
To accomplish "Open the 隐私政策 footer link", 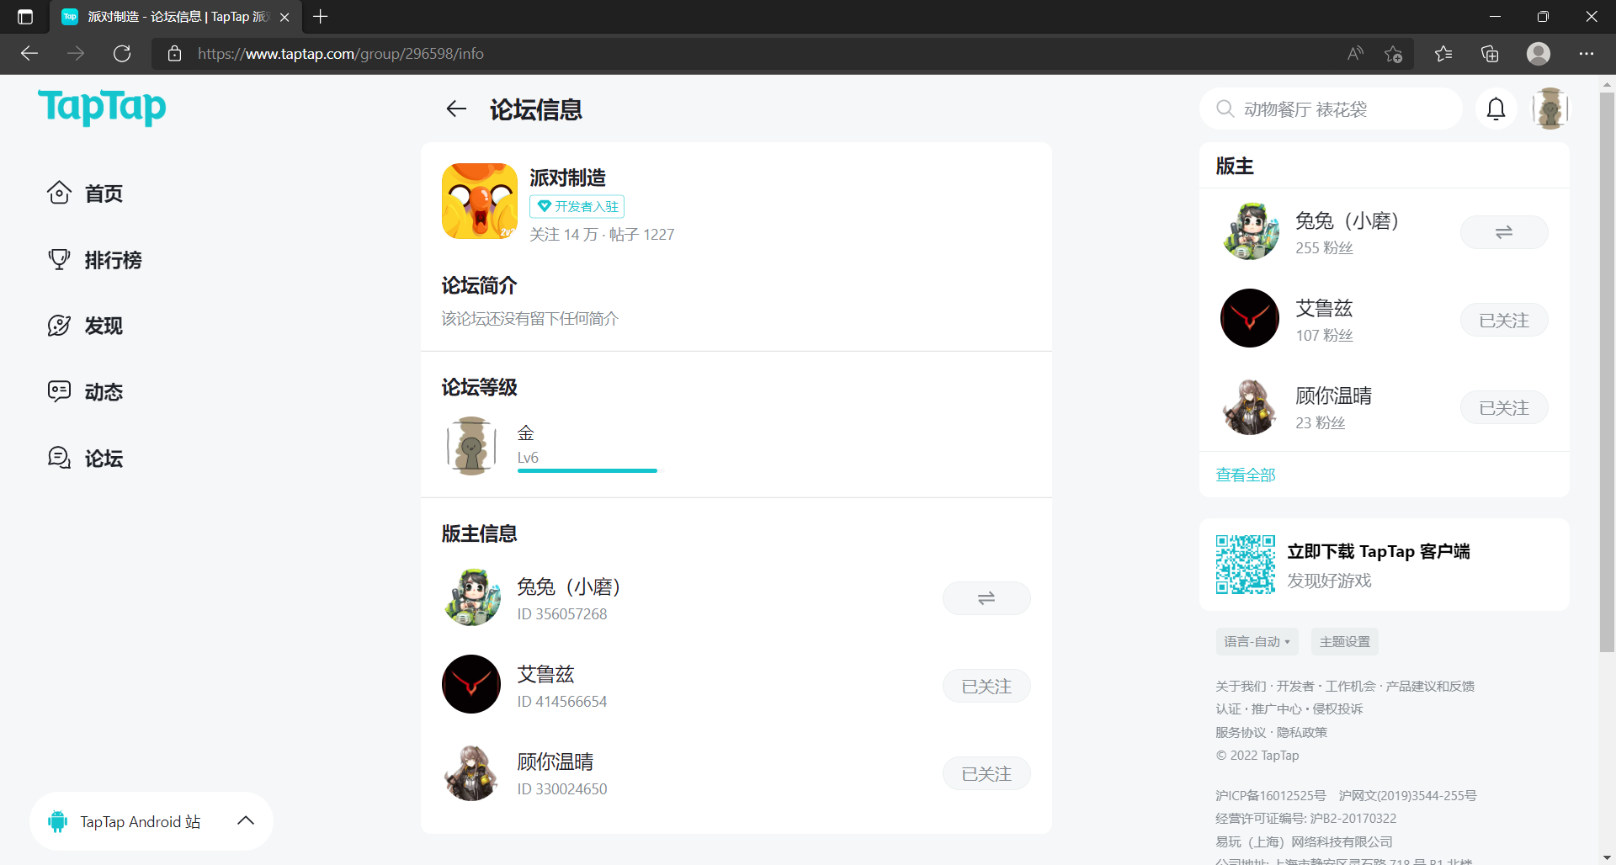I will point(1302,732).
